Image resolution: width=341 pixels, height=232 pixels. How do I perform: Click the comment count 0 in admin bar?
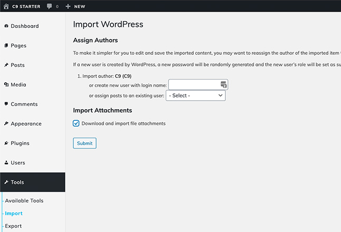point(57,6)
